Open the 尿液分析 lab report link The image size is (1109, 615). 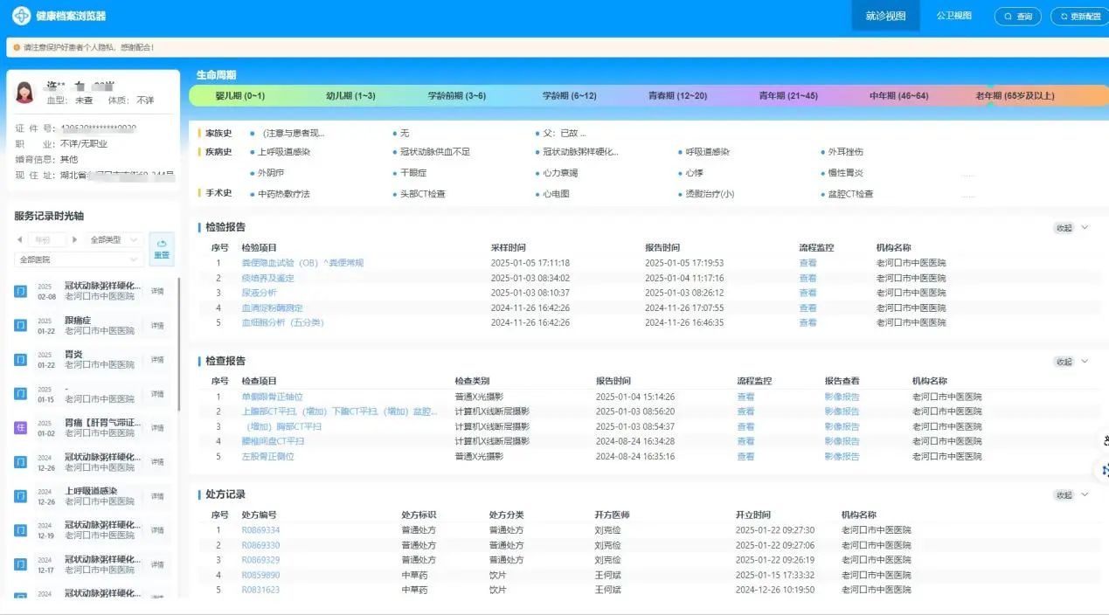click(x=260, y=293)
